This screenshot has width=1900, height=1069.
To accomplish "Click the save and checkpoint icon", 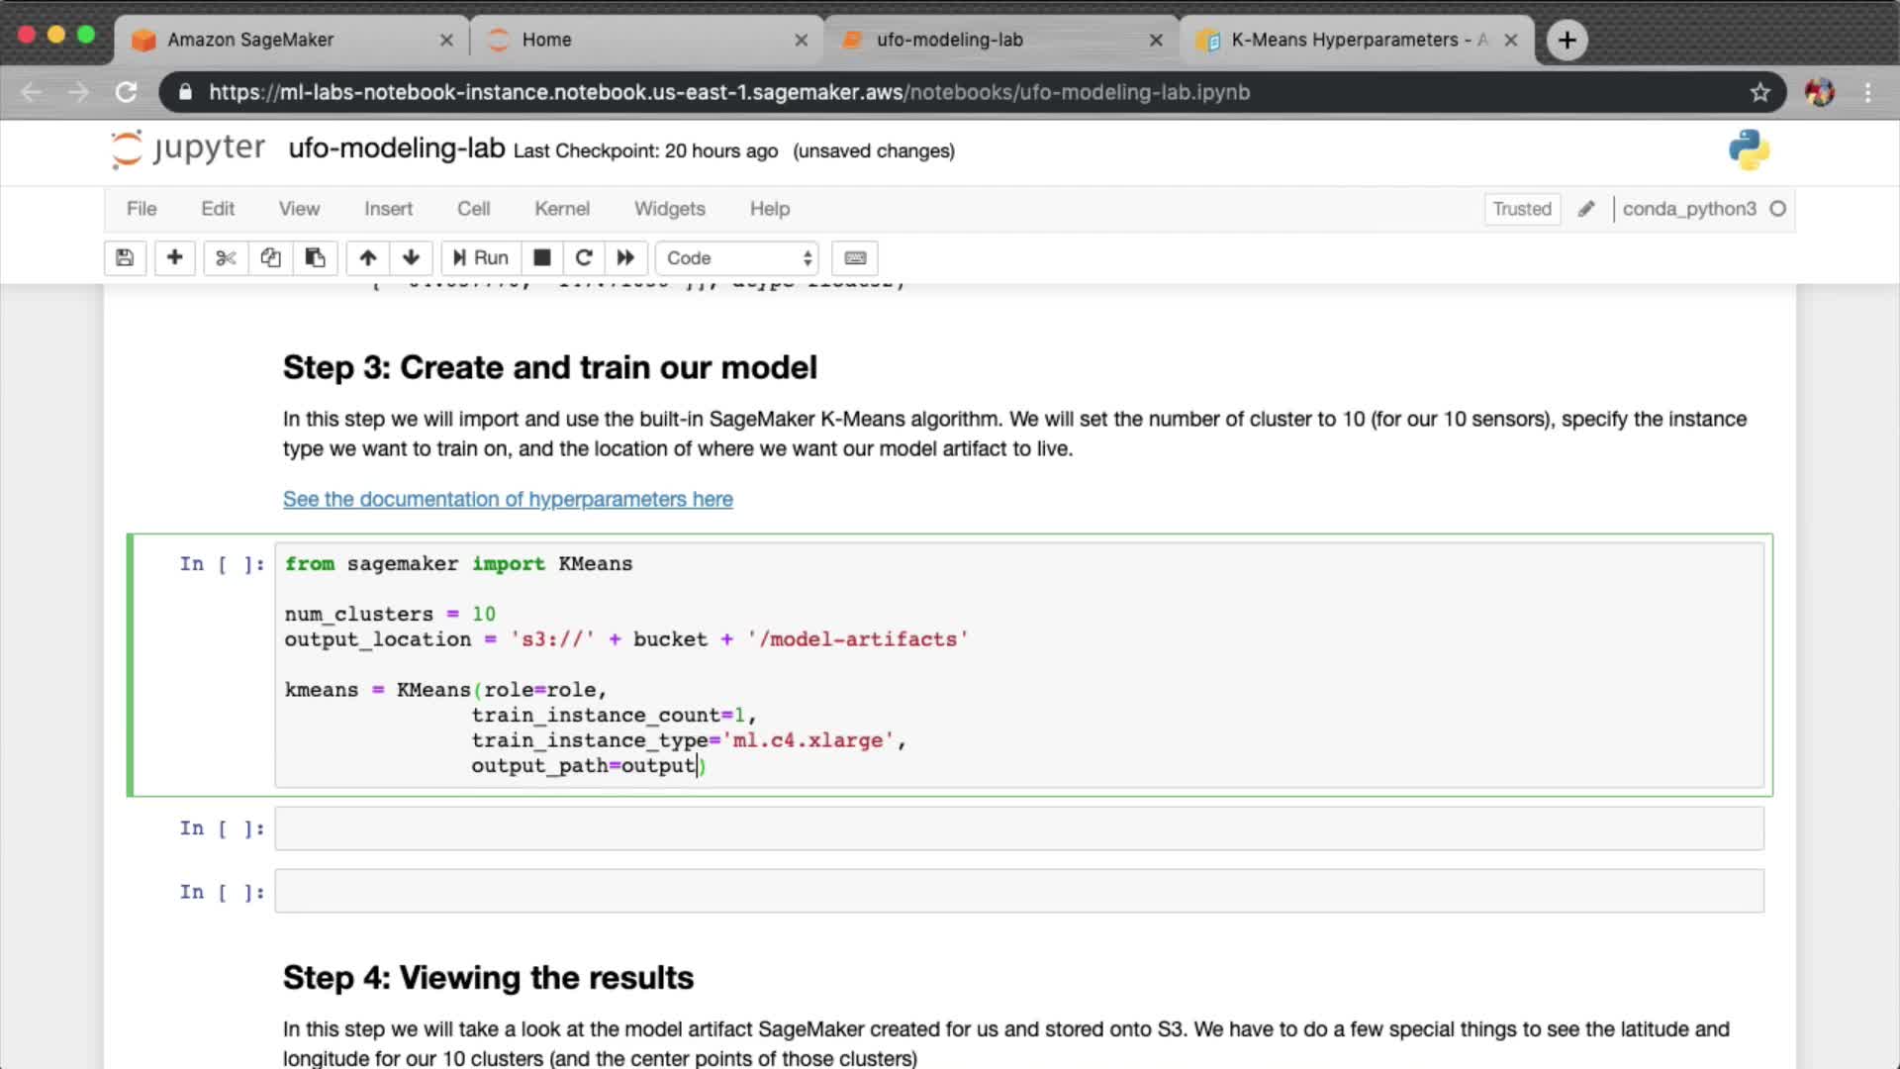I will point(125,258).
